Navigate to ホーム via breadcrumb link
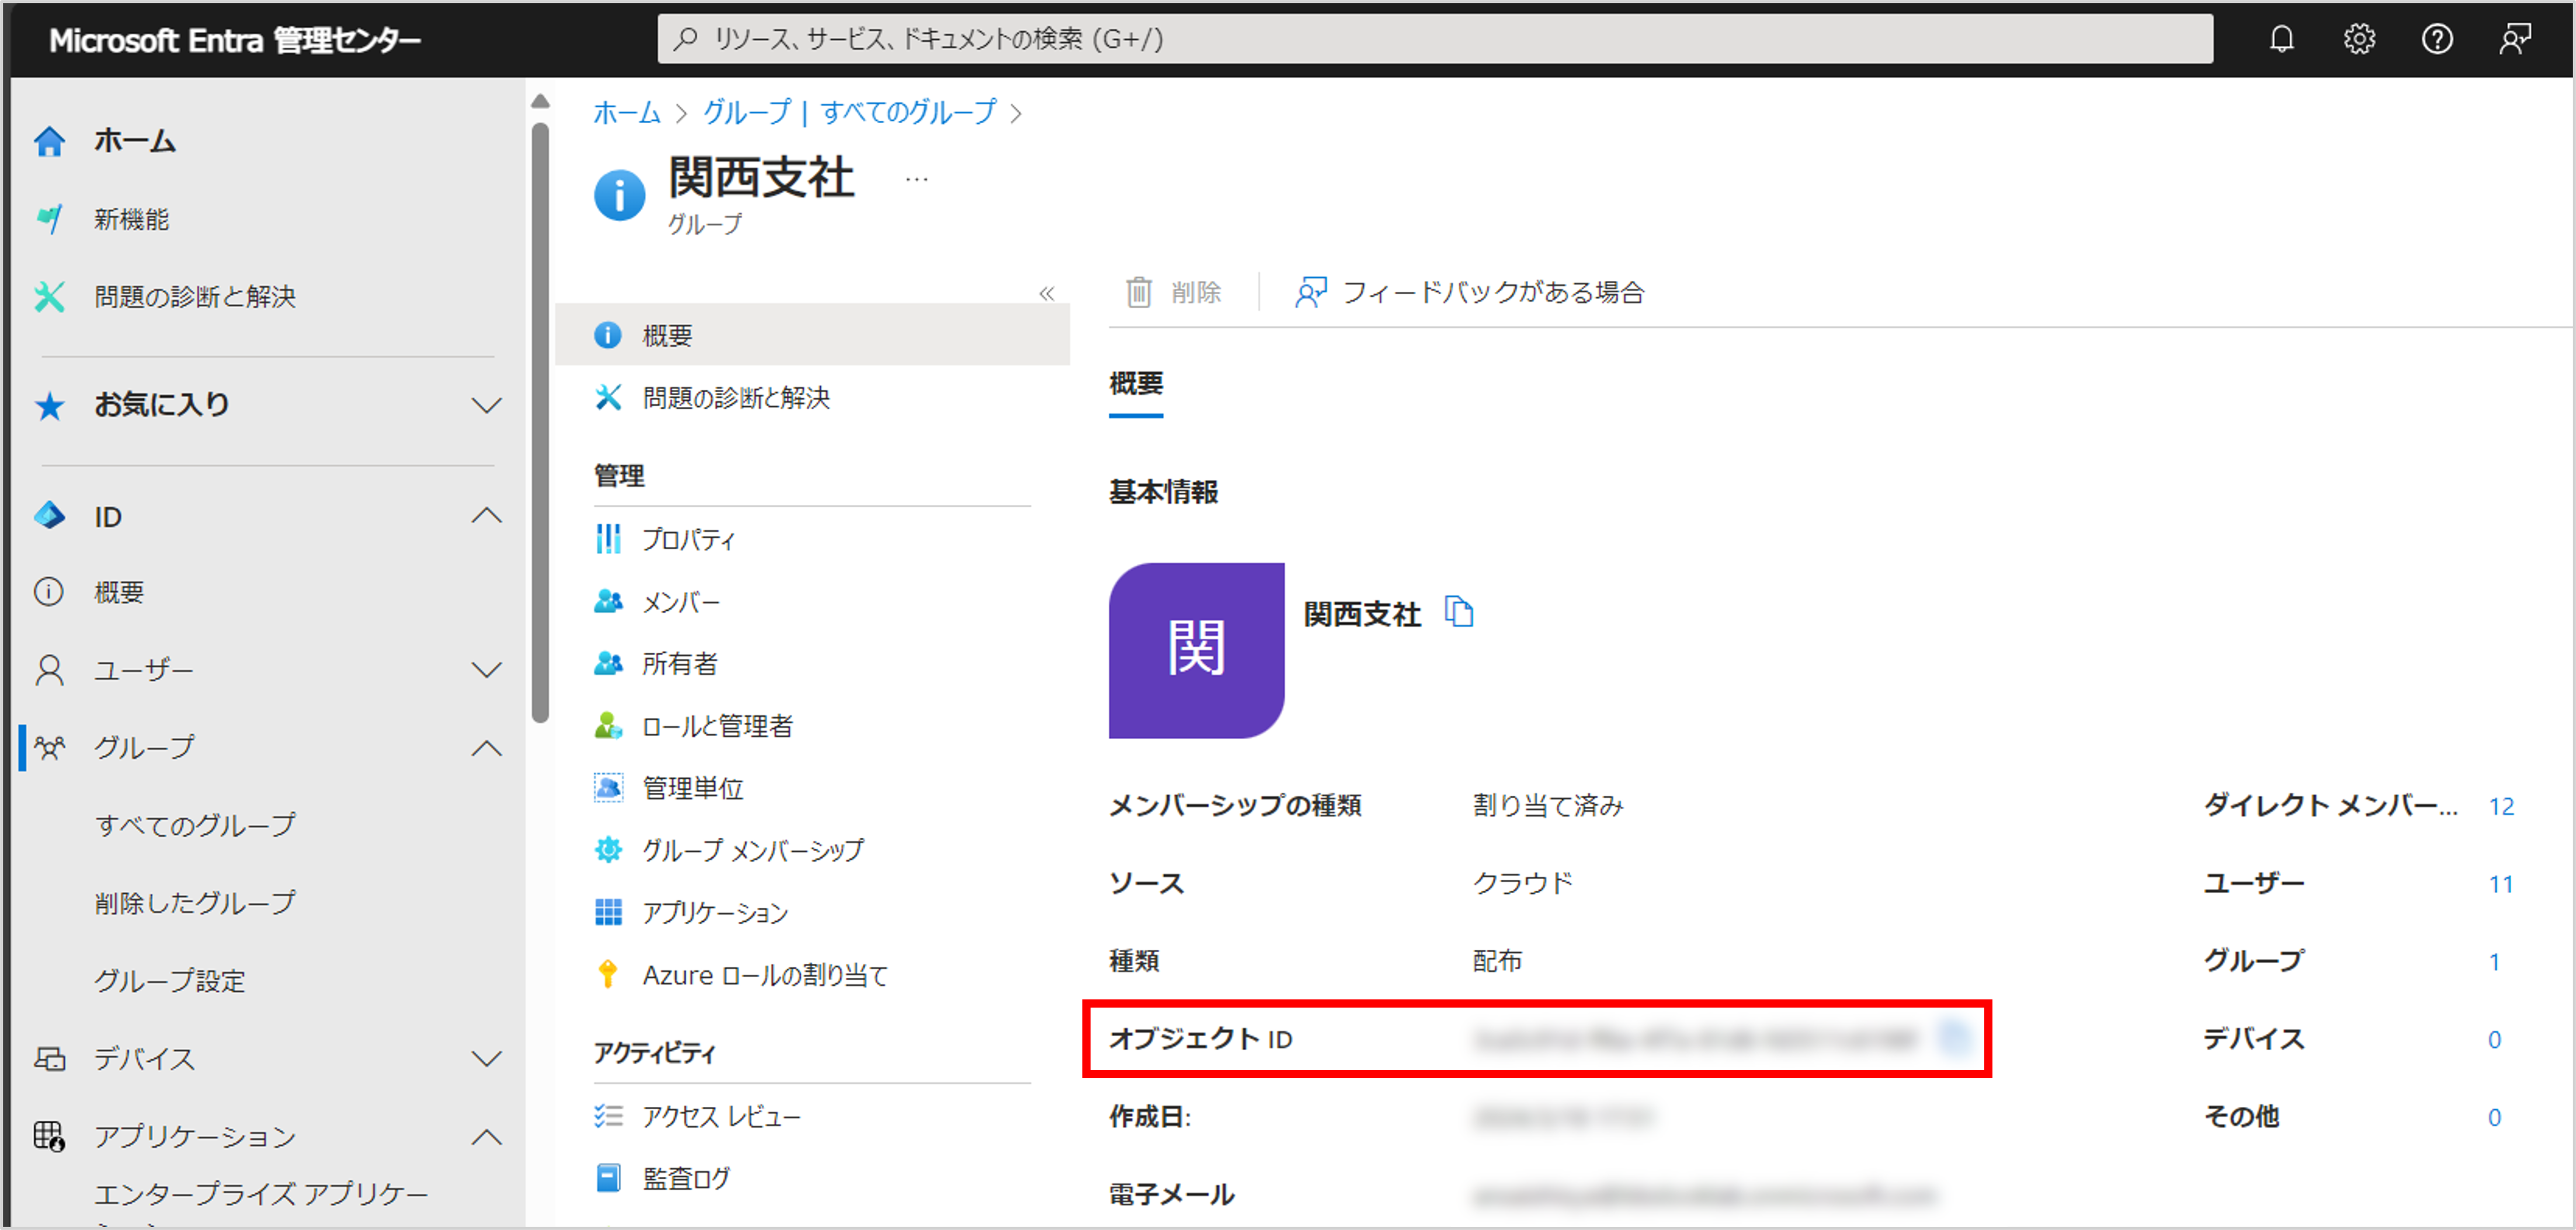 tap(626, 113)
